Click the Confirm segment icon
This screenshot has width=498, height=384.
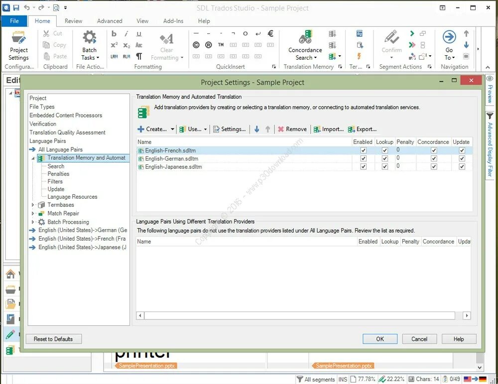[x=391, y=37]
